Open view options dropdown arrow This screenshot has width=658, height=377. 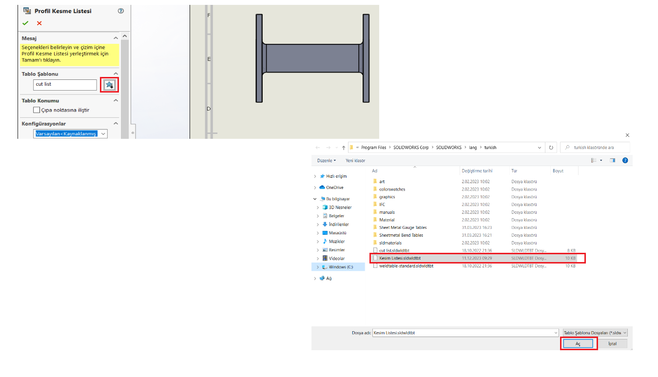(601, 160)
